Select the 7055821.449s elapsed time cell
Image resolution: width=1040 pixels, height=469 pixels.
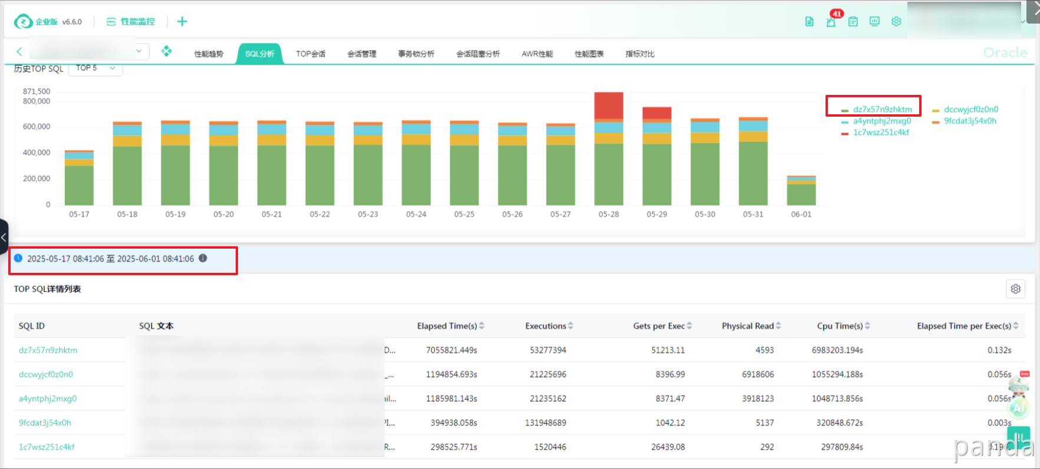[x=451, y=350]
